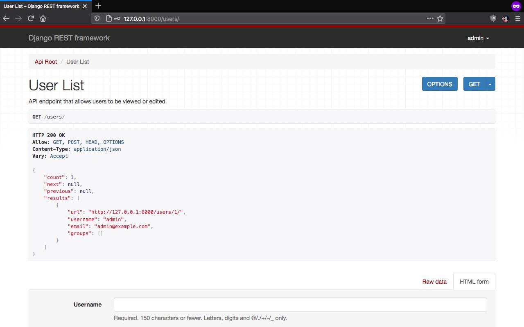Show saved login key icon in address bar

pyautogui.click(x=117, y=18)
